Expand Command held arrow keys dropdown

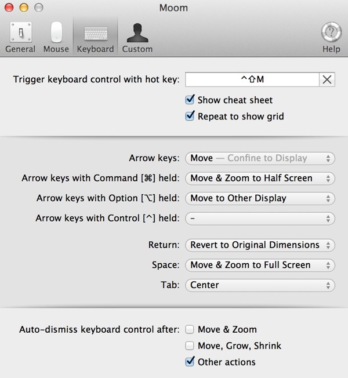260,179
